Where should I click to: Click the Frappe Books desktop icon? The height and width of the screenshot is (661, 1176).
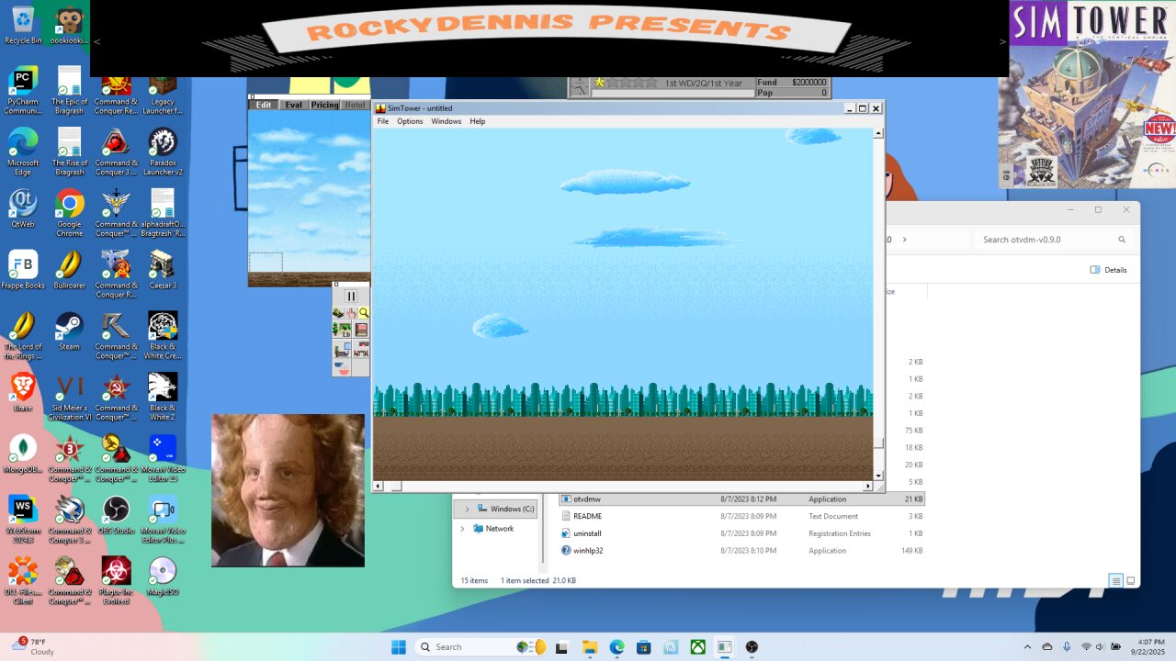click(x=23, y=269)
